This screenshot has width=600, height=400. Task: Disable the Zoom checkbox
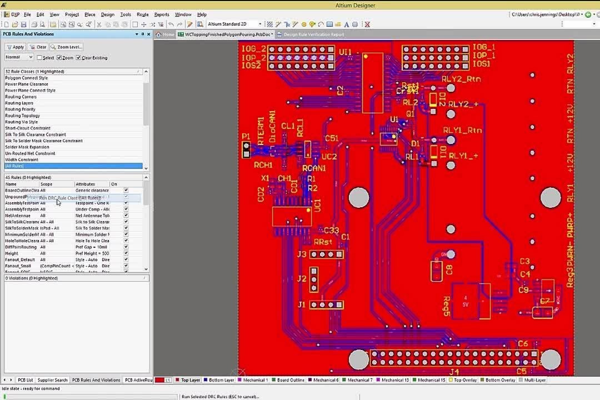click(59, 57)
